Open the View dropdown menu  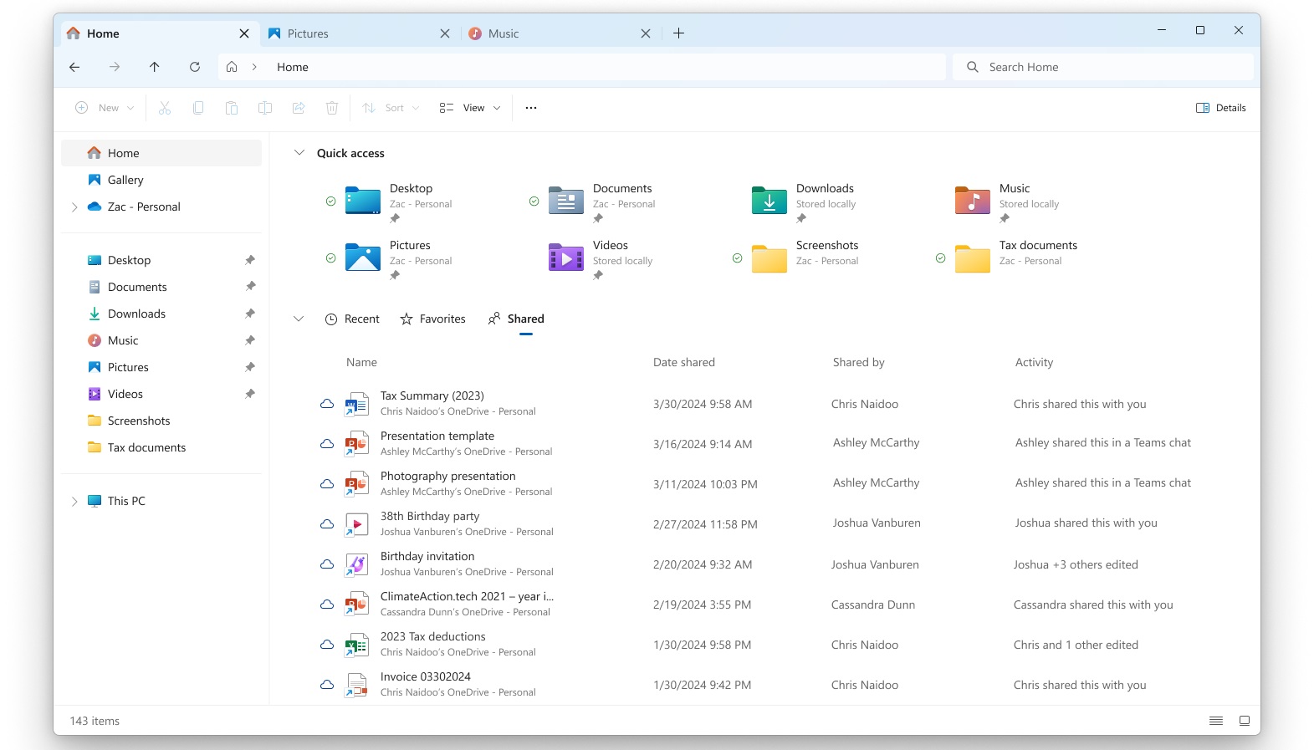[x=470, y=108]
